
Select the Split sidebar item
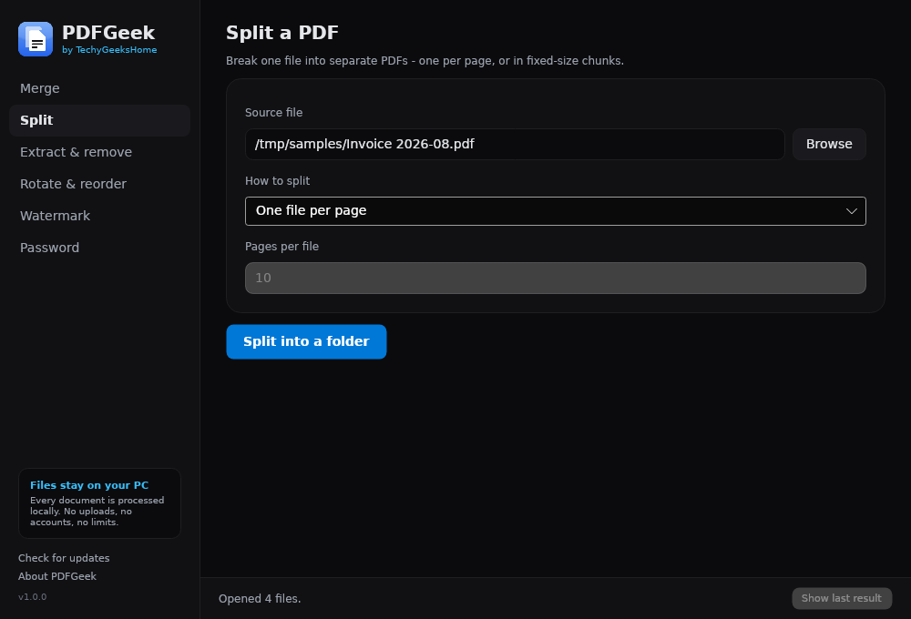pos(99,120)
